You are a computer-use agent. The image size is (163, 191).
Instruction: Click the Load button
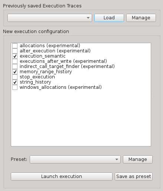click(x=109, y=18)
